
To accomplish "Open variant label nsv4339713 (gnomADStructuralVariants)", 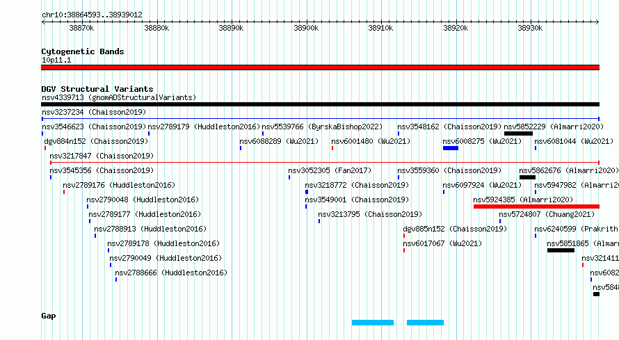I will [119, 97].
